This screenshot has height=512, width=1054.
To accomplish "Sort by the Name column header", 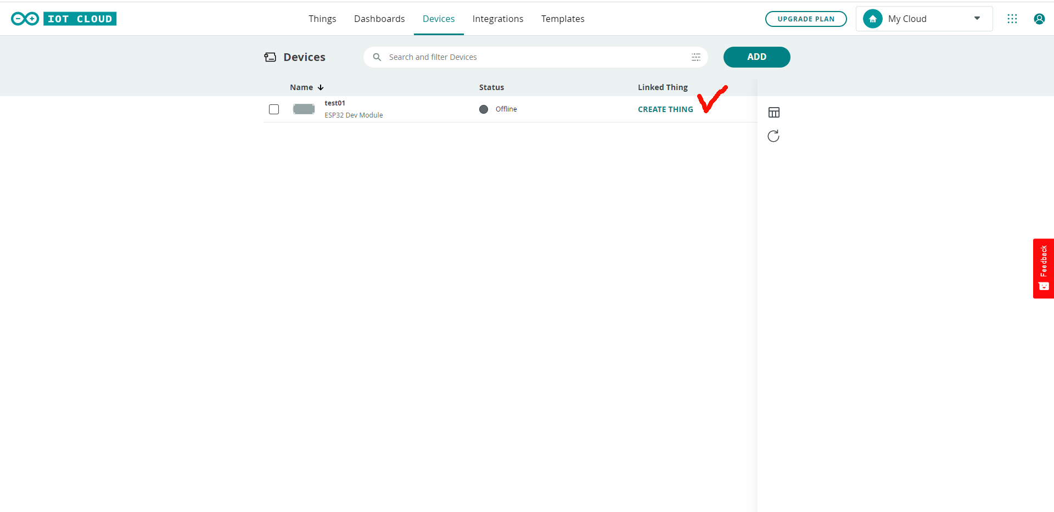I will (x=301, y=87).
